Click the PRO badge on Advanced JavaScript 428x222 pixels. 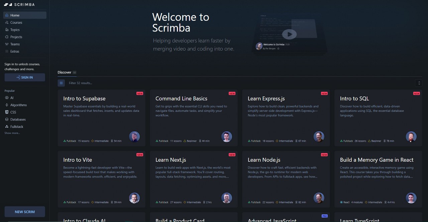[324, 216]
